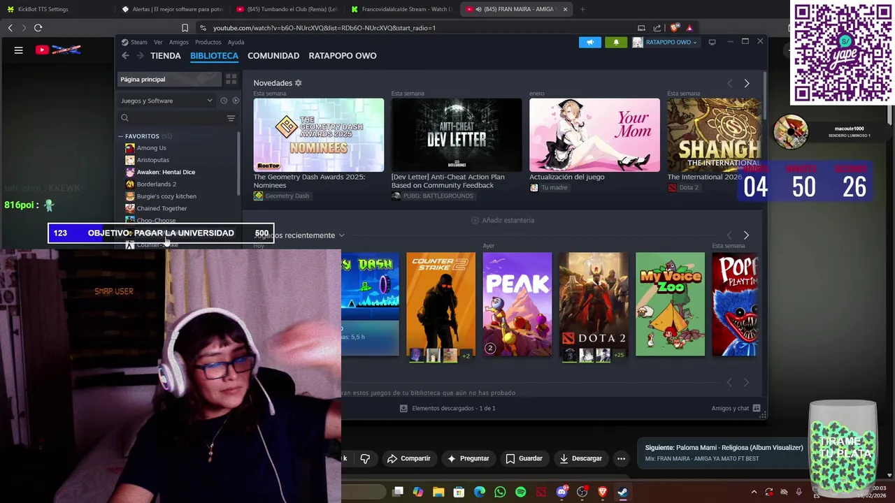This screenshot has width=895, height=503.
Task: Go back with Steam's back arrow
Action: coord(125,56)
